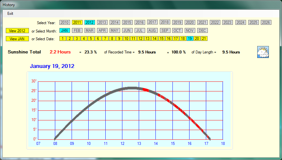Select year 2013
Viewport: 282px width, 160px height.
[x=102, y=22]
